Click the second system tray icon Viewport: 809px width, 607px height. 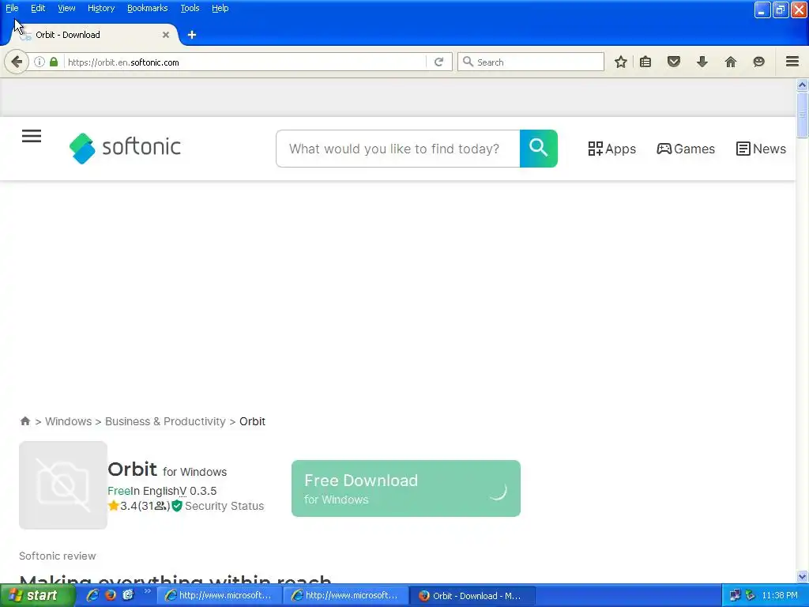point(750,595)
